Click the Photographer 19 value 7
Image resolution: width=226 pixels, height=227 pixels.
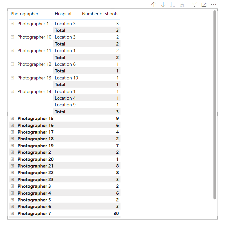[x=117, y=146]
